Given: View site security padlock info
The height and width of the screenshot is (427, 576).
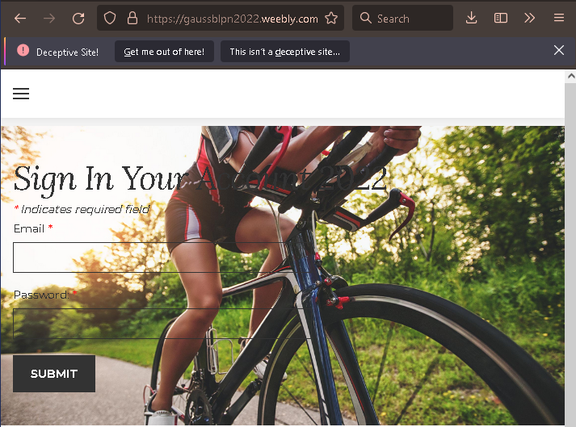Looking at the screenshot, I should point(132,18).
